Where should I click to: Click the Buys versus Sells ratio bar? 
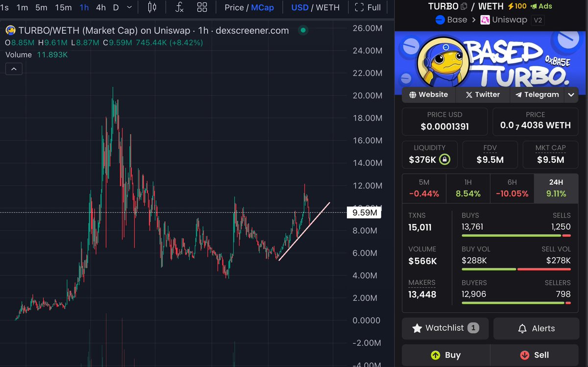point(516,236)
